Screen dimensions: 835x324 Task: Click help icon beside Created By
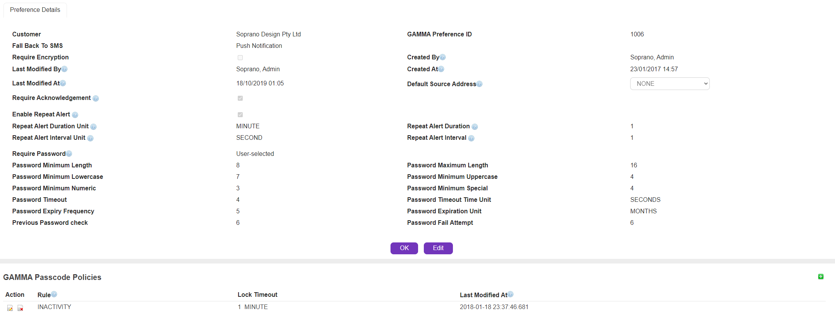(x=443, y=57)
